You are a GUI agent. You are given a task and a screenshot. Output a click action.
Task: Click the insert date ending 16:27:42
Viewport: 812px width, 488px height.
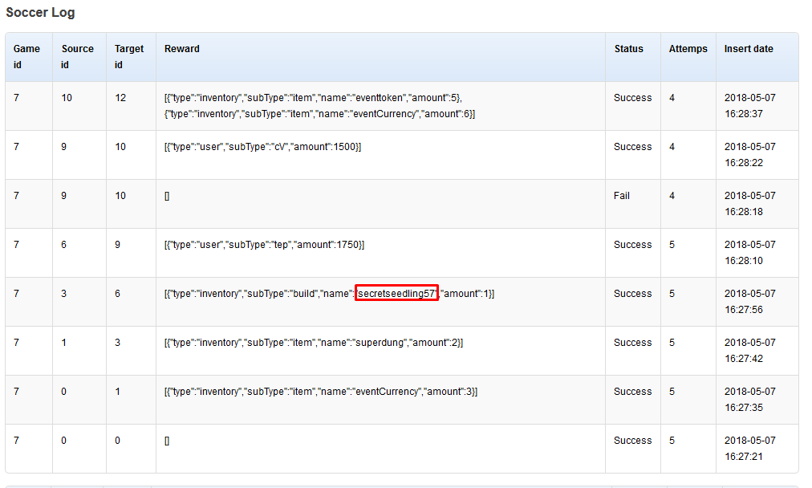pos(749,351)
